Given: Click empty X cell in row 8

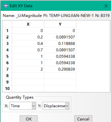Looking at the screenshot, I should click(28, 76).
